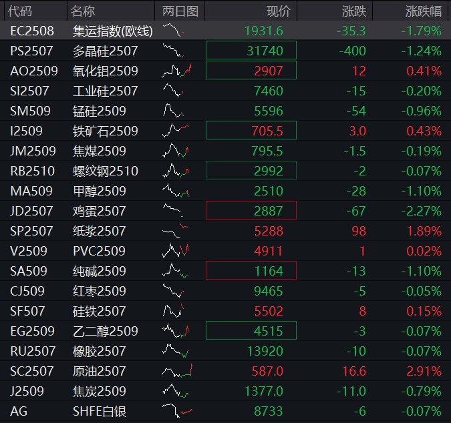The width and height of the screenshot is (451, 423).
Task: Click the red-boxed price 1164
Action: coord(251,270)
